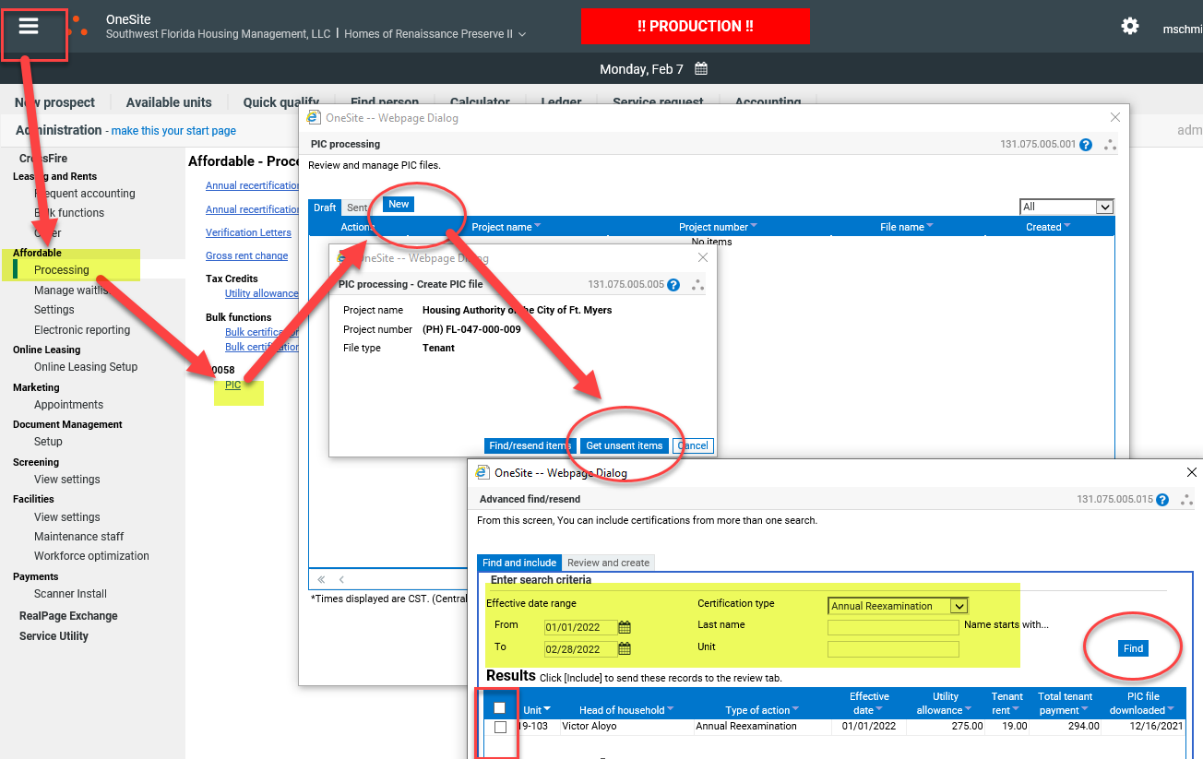Open the hamburger main menu
Viewport: 1203px width, 759px height.
point(29,27)
